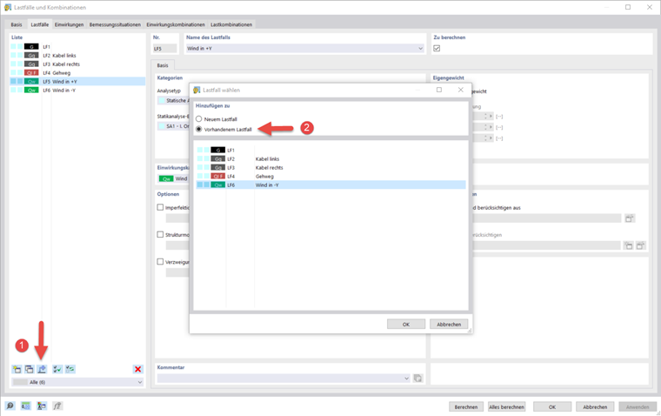
Task: Open the 'Alle (6)' filter dropdown
Action: 140,382
